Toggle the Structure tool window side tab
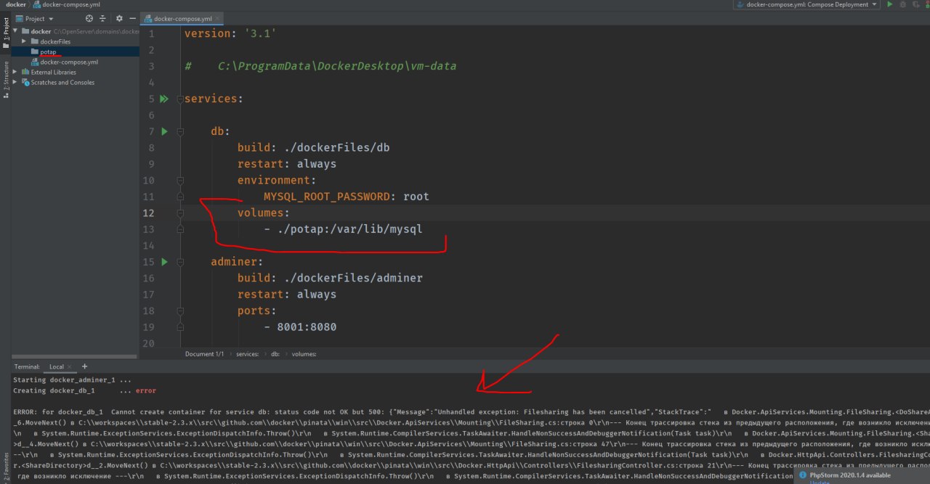 (6, 78)
